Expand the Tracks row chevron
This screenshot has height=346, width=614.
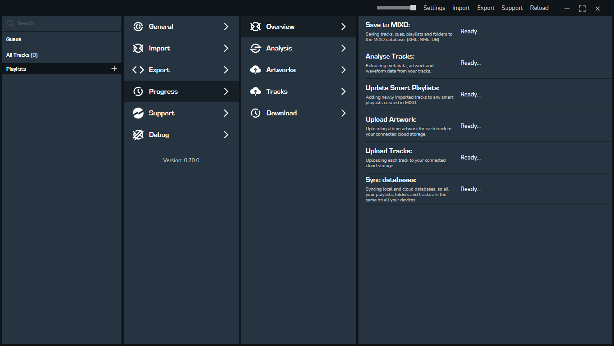344,91
